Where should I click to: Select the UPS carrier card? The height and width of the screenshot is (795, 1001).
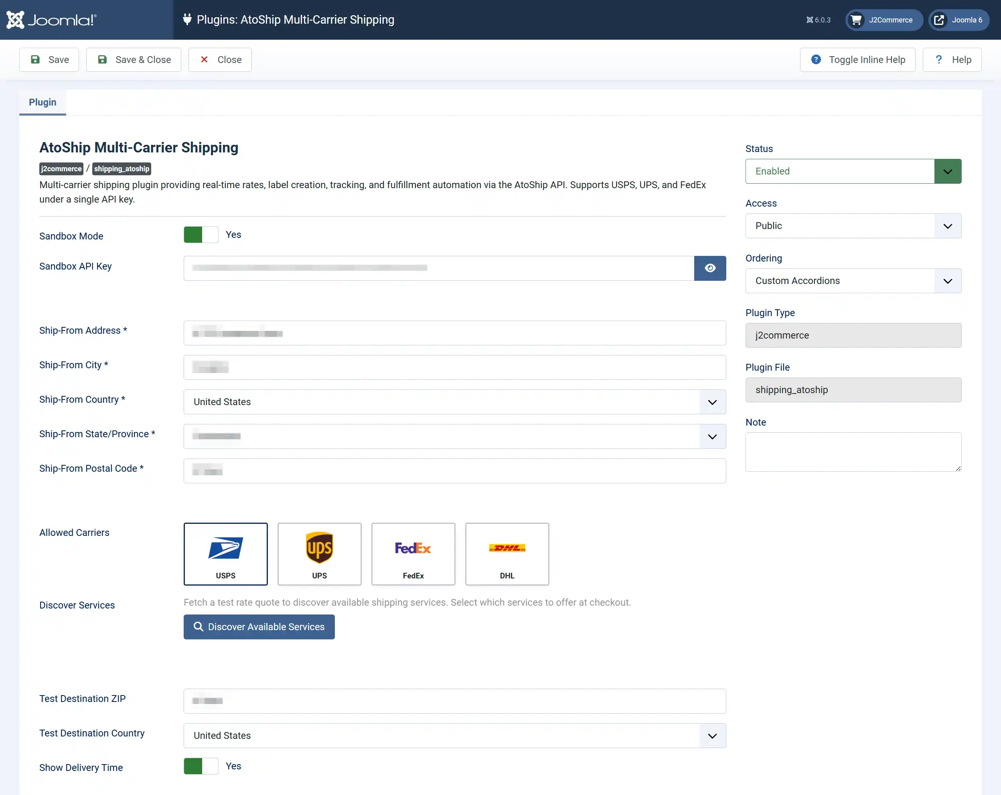point(319,554)
